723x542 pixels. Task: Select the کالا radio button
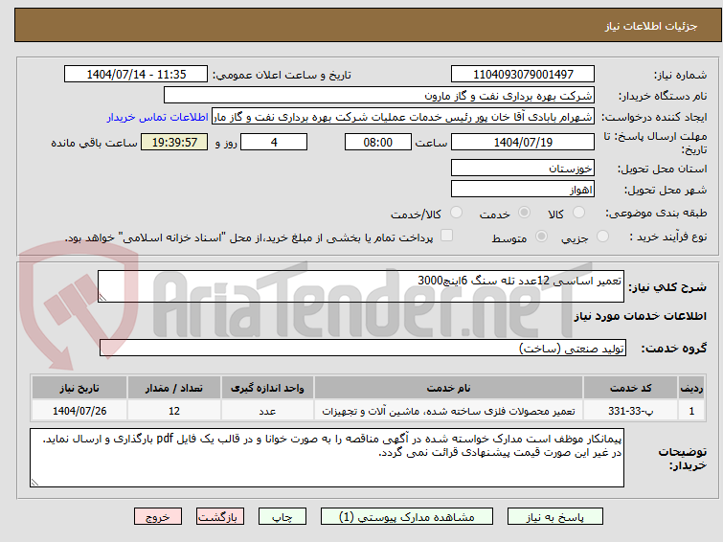[578, 213]
